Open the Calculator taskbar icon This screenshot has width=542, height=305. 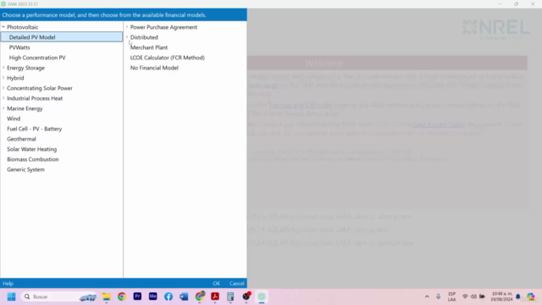point(230,297)
